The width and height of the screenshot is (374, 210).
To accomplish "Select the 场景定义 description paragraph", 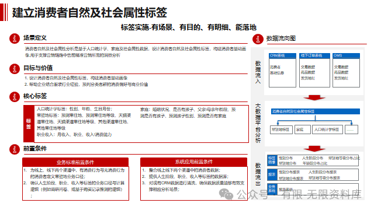I will 136,52.
